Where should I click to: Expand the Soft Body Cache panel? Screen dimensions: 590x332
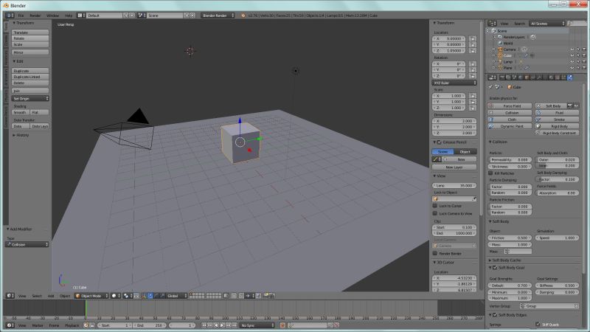[506, 260]
